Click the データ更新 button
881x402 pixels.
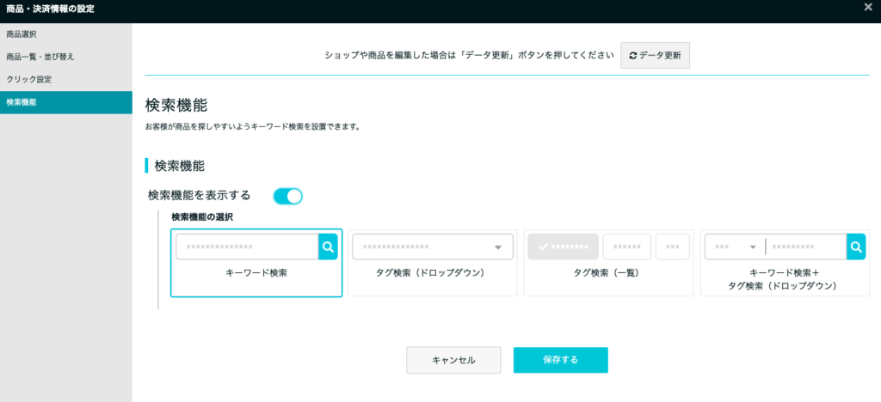click(x=655, y=56)
